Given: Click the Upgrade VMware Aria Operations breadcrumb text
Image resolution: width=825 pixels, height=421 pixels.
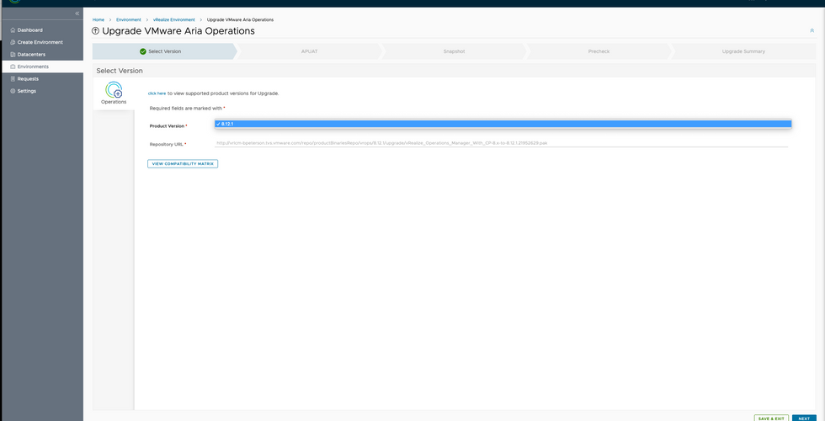Looking at the screenshot, I should coord(240,19).
